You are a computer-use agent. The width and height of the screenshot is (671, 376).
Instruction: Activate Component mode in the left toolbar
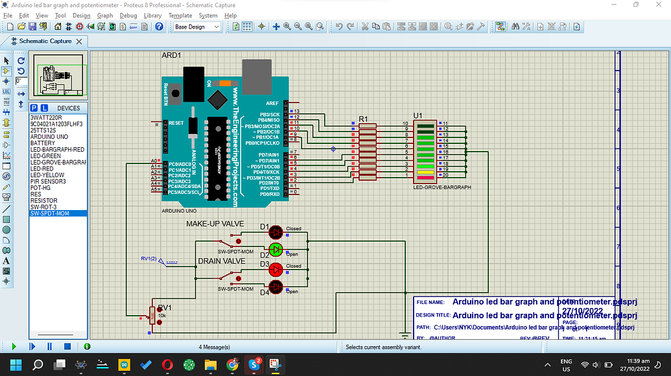coord(6,71)
